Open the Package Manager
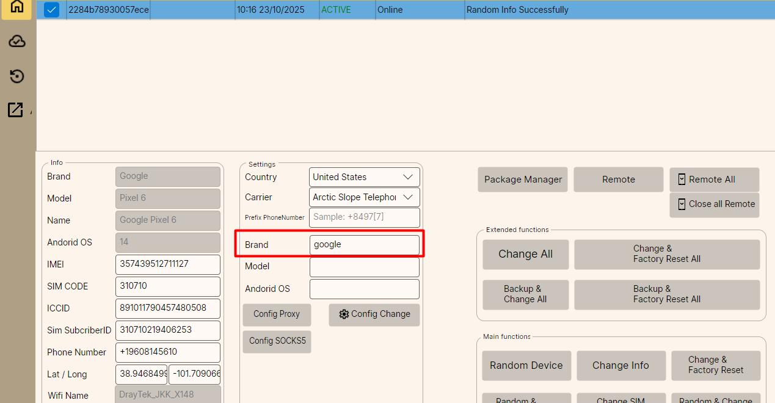This screenshot has height=403, width=775. pos(523,180)
